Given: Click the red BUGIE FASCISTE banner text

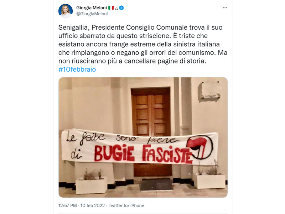Looking at the screenshot, I should (143, 154).
